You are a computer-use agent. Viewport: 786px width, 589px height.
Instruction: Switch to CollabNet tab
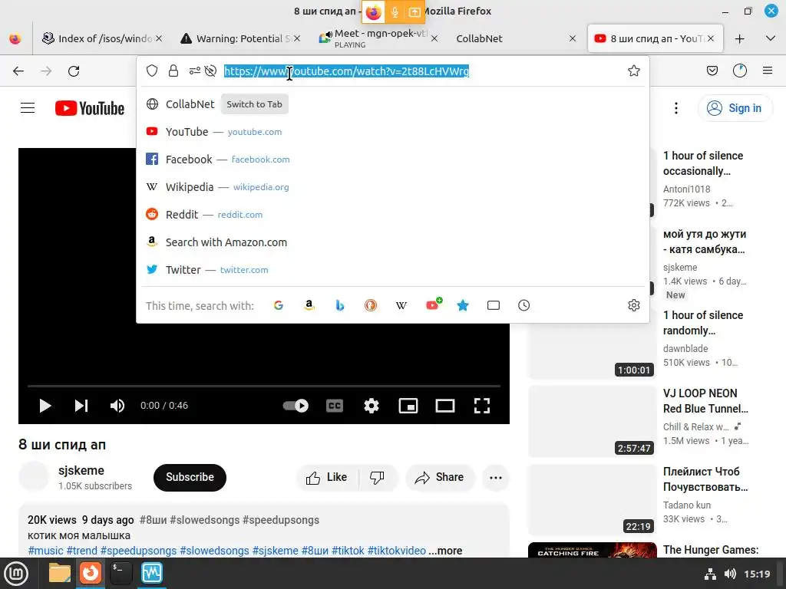tap(517, 38)
